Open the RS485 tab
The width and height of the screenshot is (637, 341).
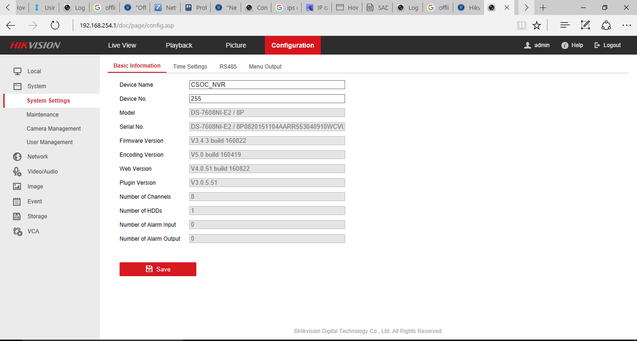[x=228, y=67]
